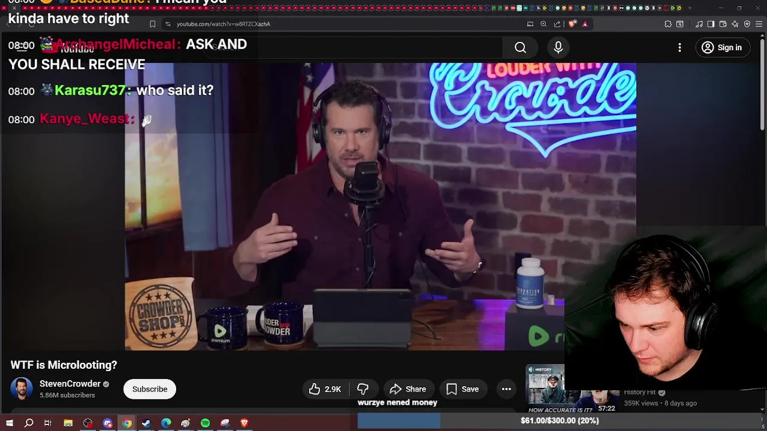Viewport: 767px width, 431px height.
Task: Open the StevenCrowder channel name link
Action: tap(70, 384)
